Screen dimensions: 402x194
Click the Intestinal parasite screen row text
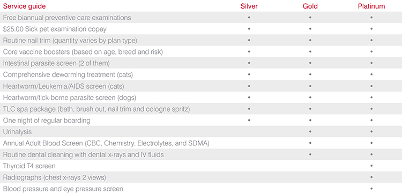point(56,63)
